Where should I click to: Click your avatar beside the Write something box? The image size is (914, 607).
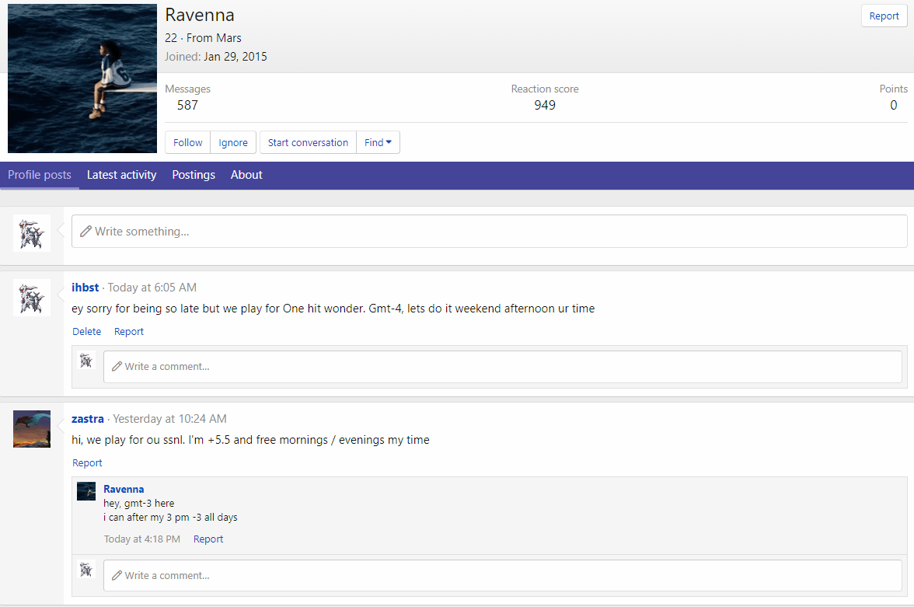[32, 233]
